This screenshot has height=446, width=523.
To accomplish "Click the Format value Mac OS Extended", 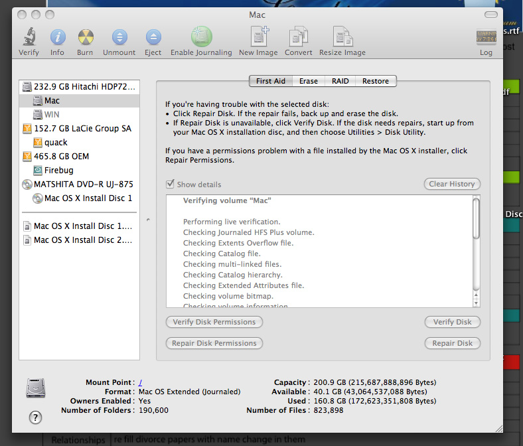I will tap(189, 392).
